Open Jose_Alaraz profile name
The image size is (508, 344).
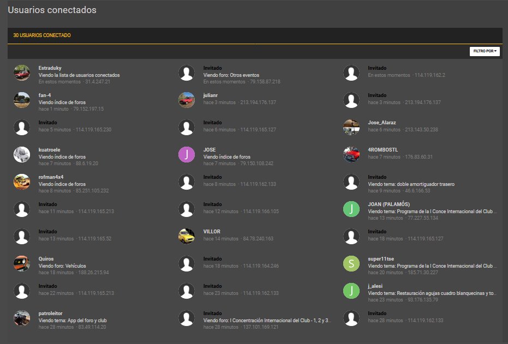tap(382, 123)
